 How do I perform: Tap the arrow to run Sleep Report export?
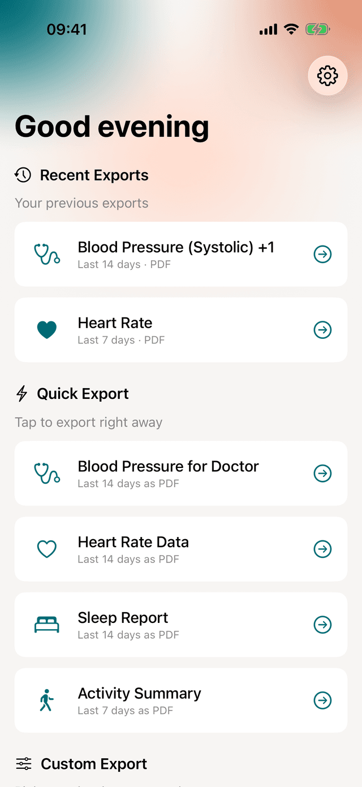322,625
